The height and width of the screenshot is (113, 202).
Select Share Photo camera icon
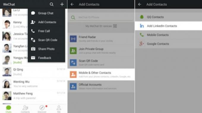[x=33, y=49]
